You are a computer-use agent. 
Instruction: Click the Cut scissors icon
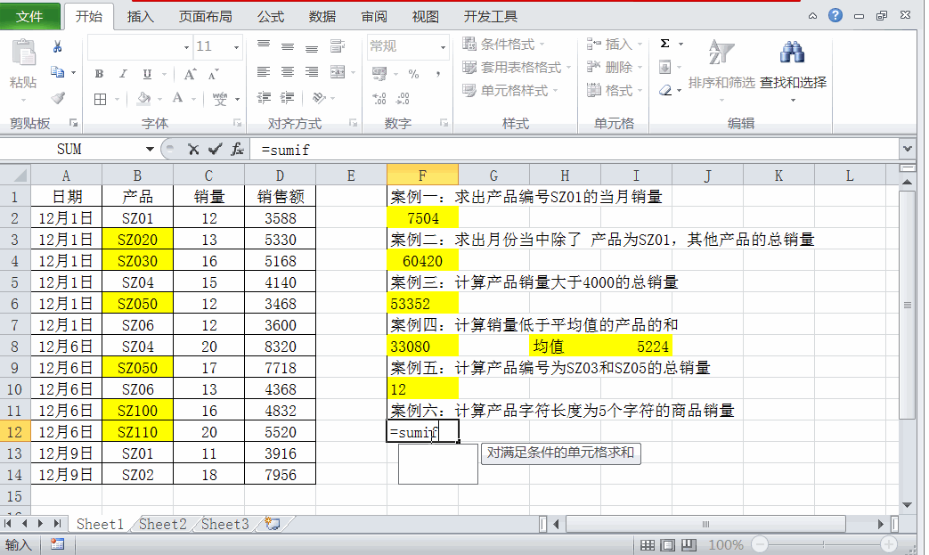click(x=58, y=47)
